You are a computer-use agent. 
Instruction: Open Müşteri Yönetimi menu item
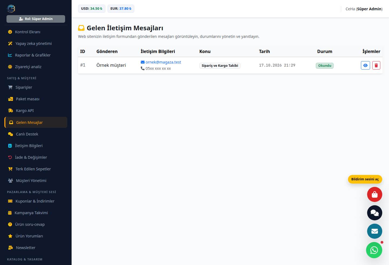(36, 181)
